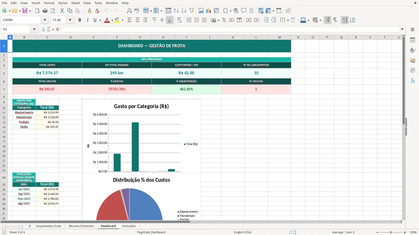Screen dimensions: 419x235
Task: Click the Format as Date icon
Action: point(239,20)
